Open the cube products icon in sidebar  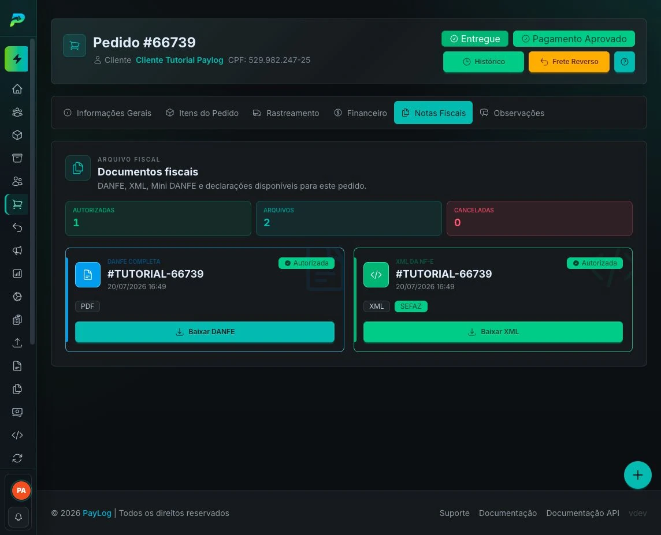(17, 135)
